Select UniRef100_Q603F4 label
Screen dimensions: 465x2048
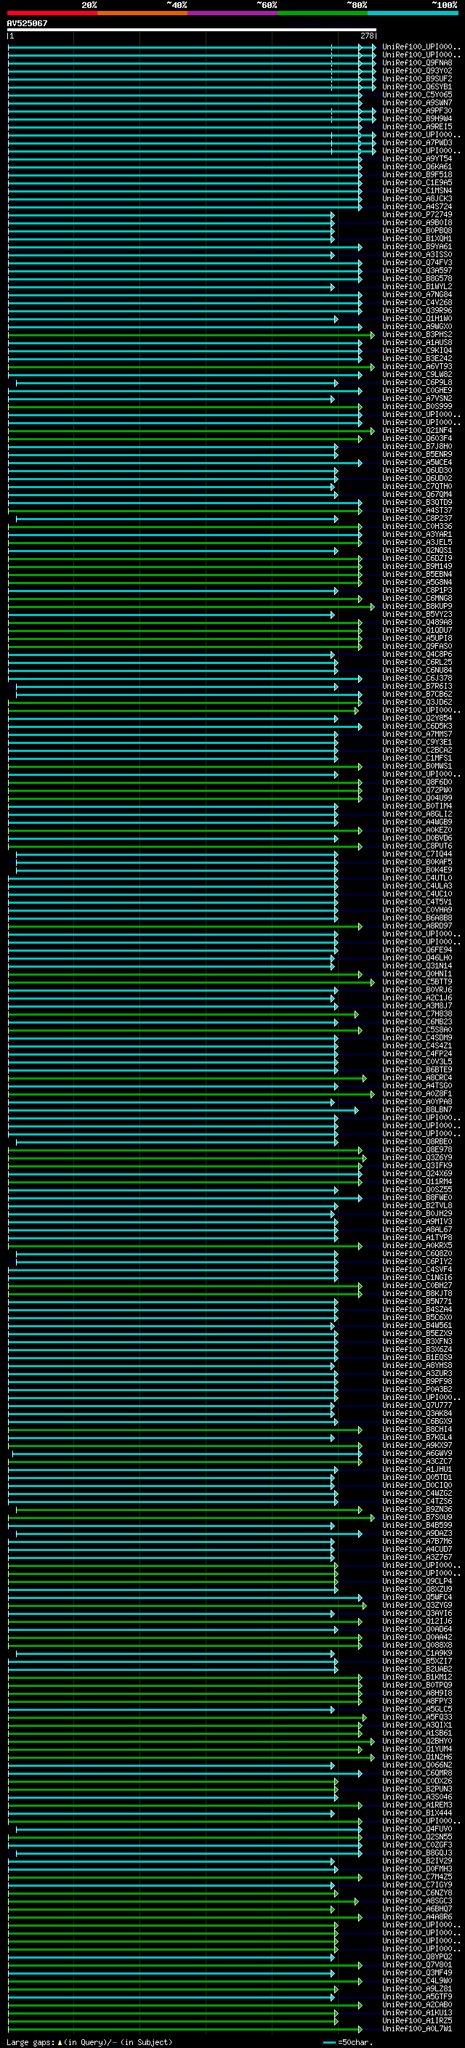tap(417, 438)
